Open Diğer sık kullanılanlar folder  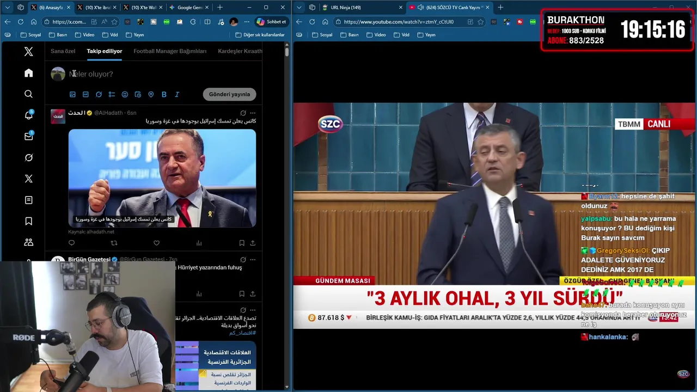[260, 35]
